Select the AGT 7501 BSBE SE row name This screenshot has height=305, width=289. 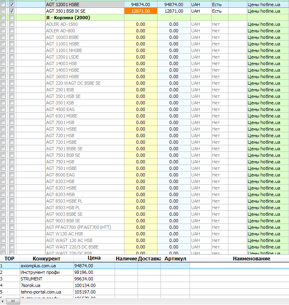click(x=64, y=149)
